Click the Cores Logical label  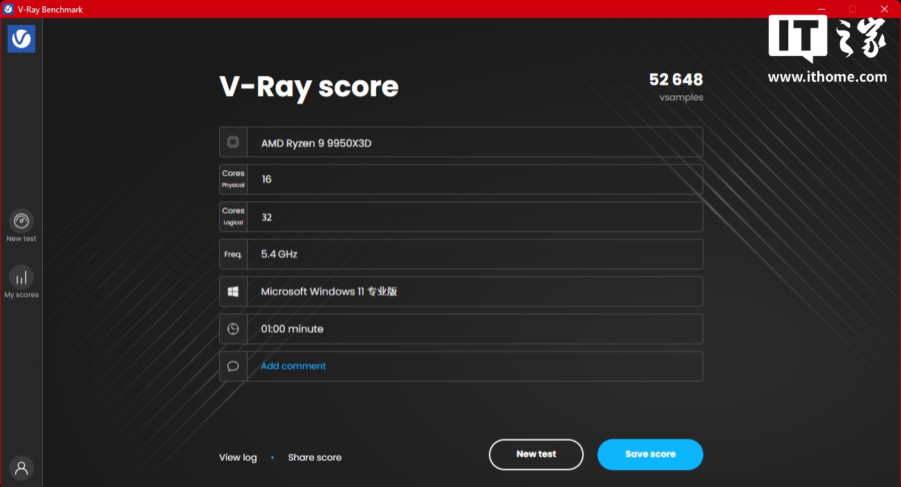point(233,217)
